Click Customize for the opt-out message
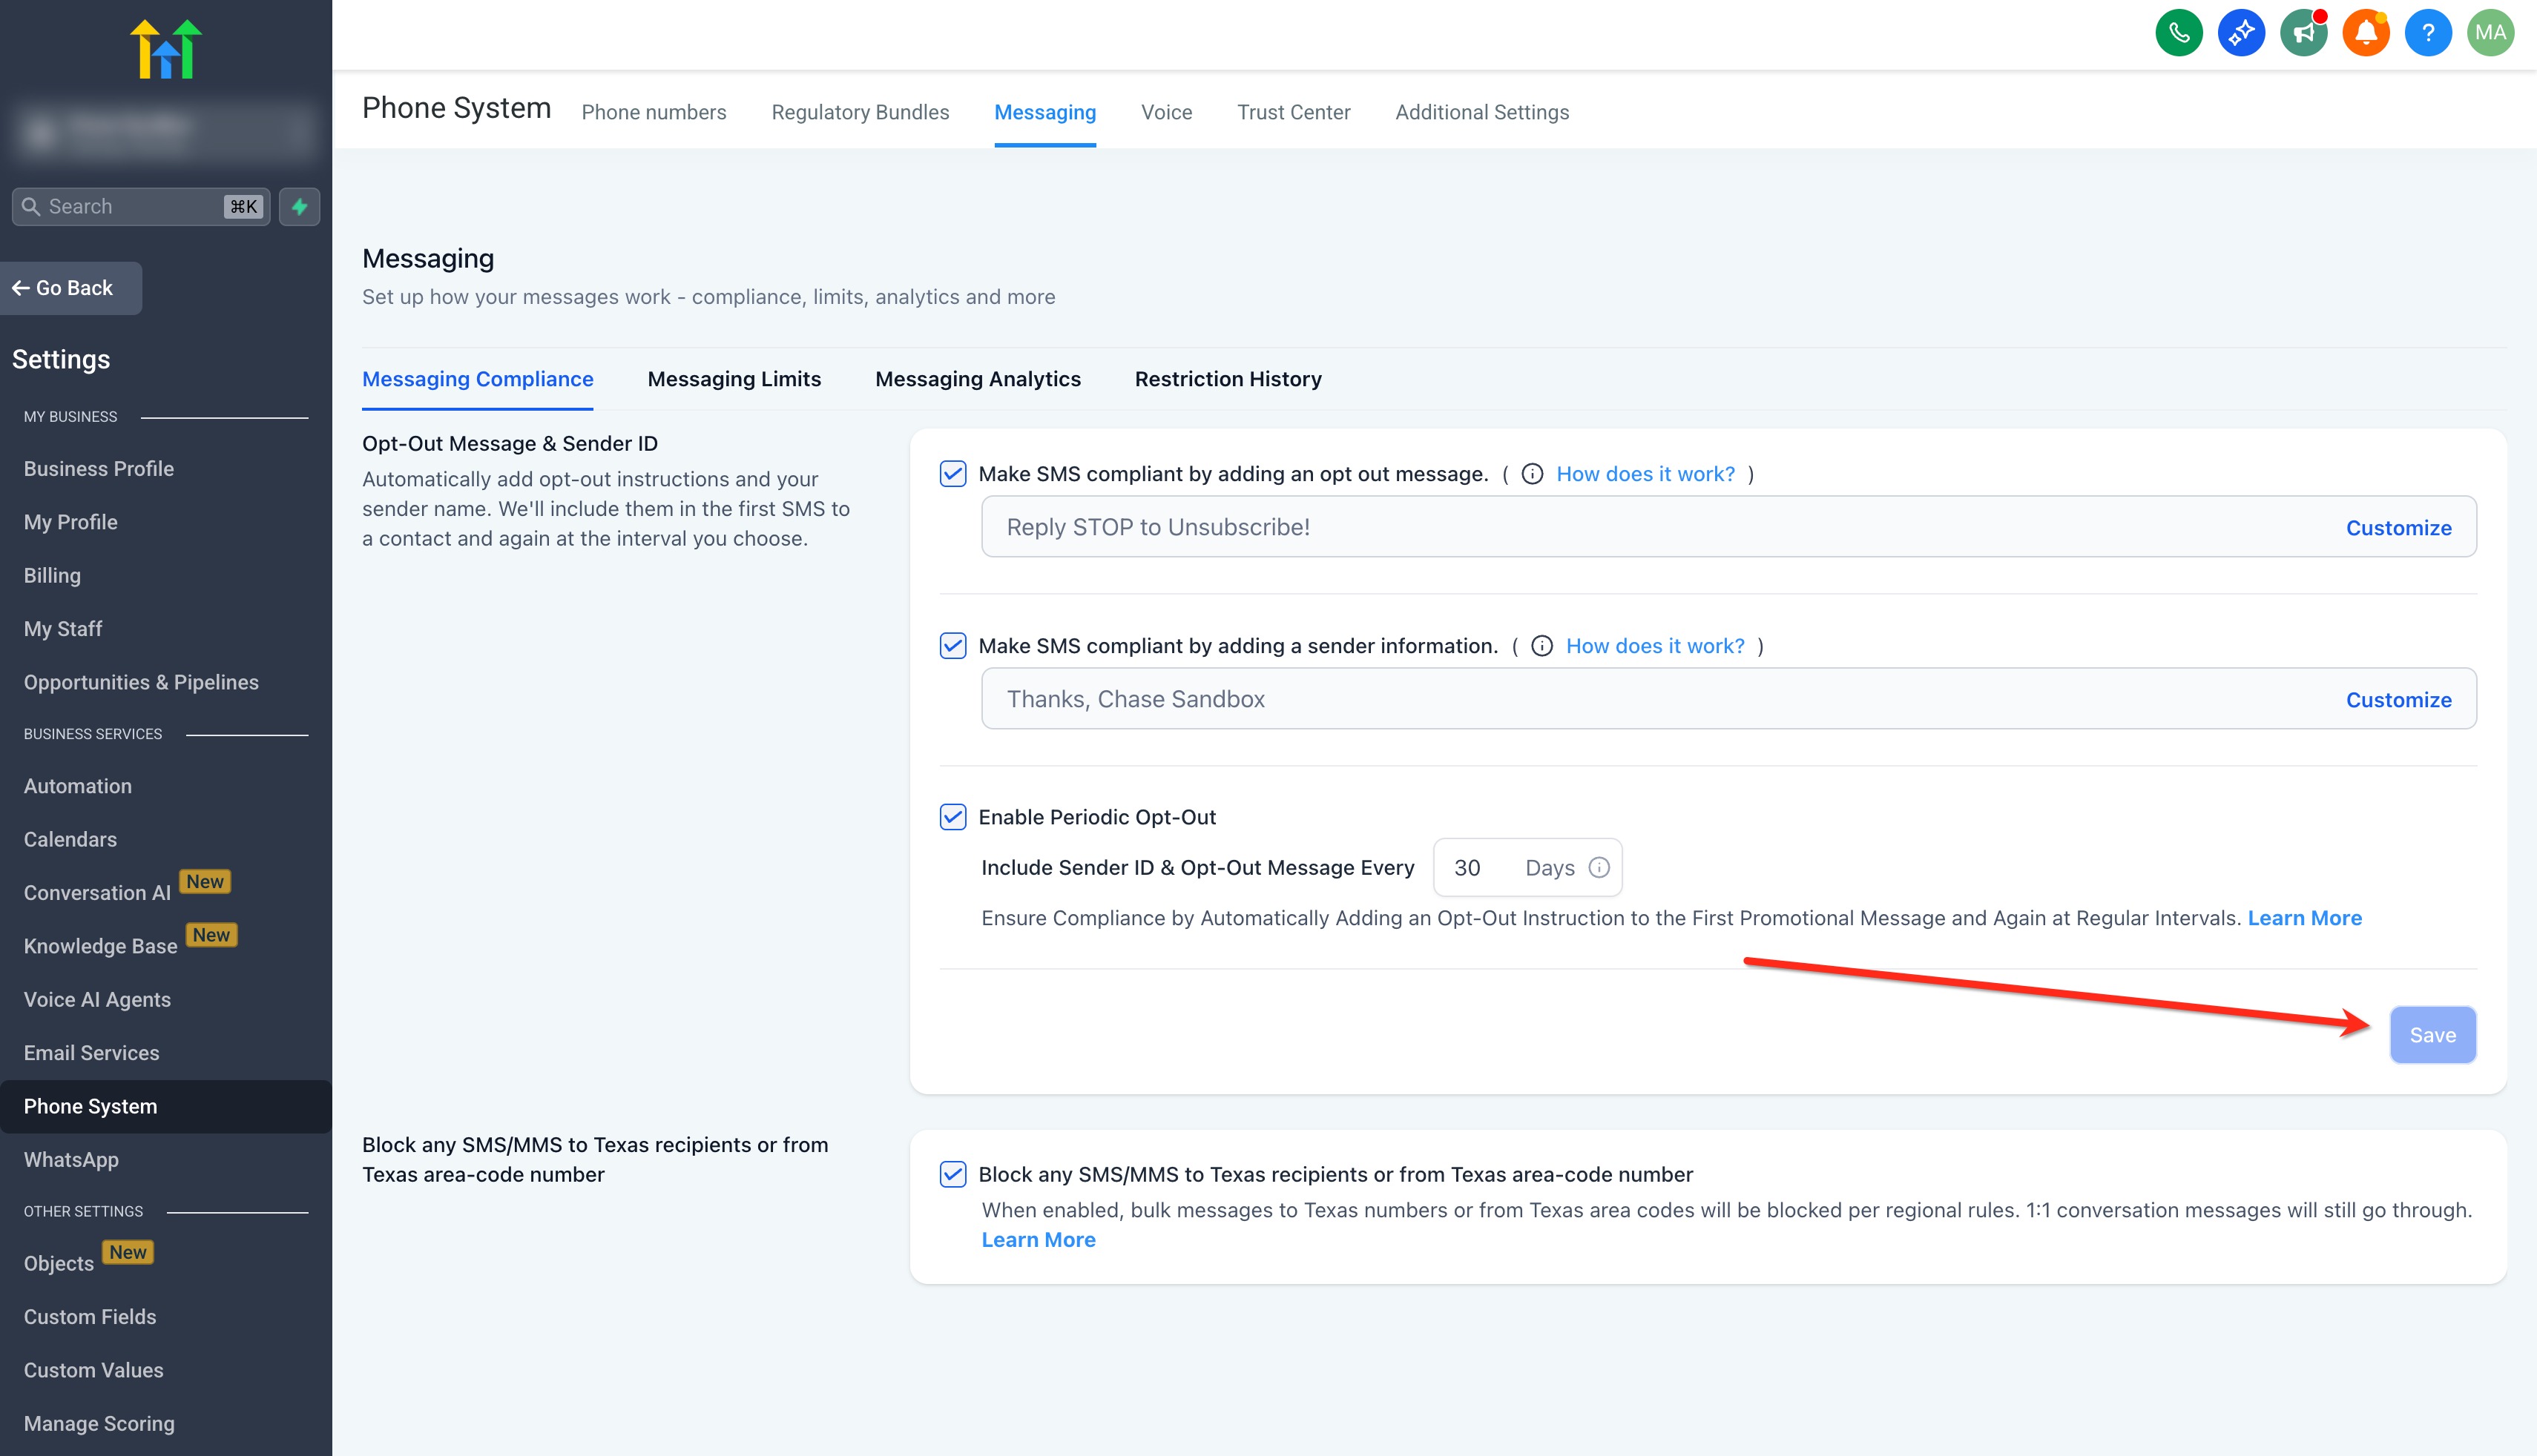 (2398, 528)
